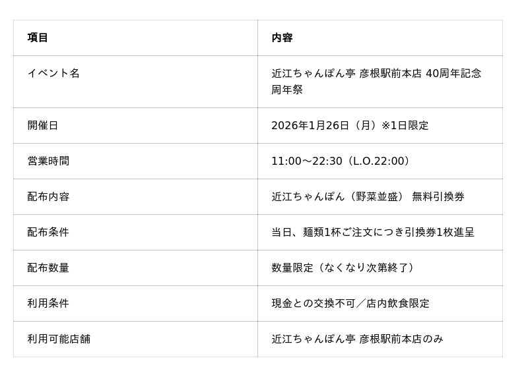Screen dimensions: 528x377
Task: Click the 内容 column header
Action: click(x=282, y=38)
